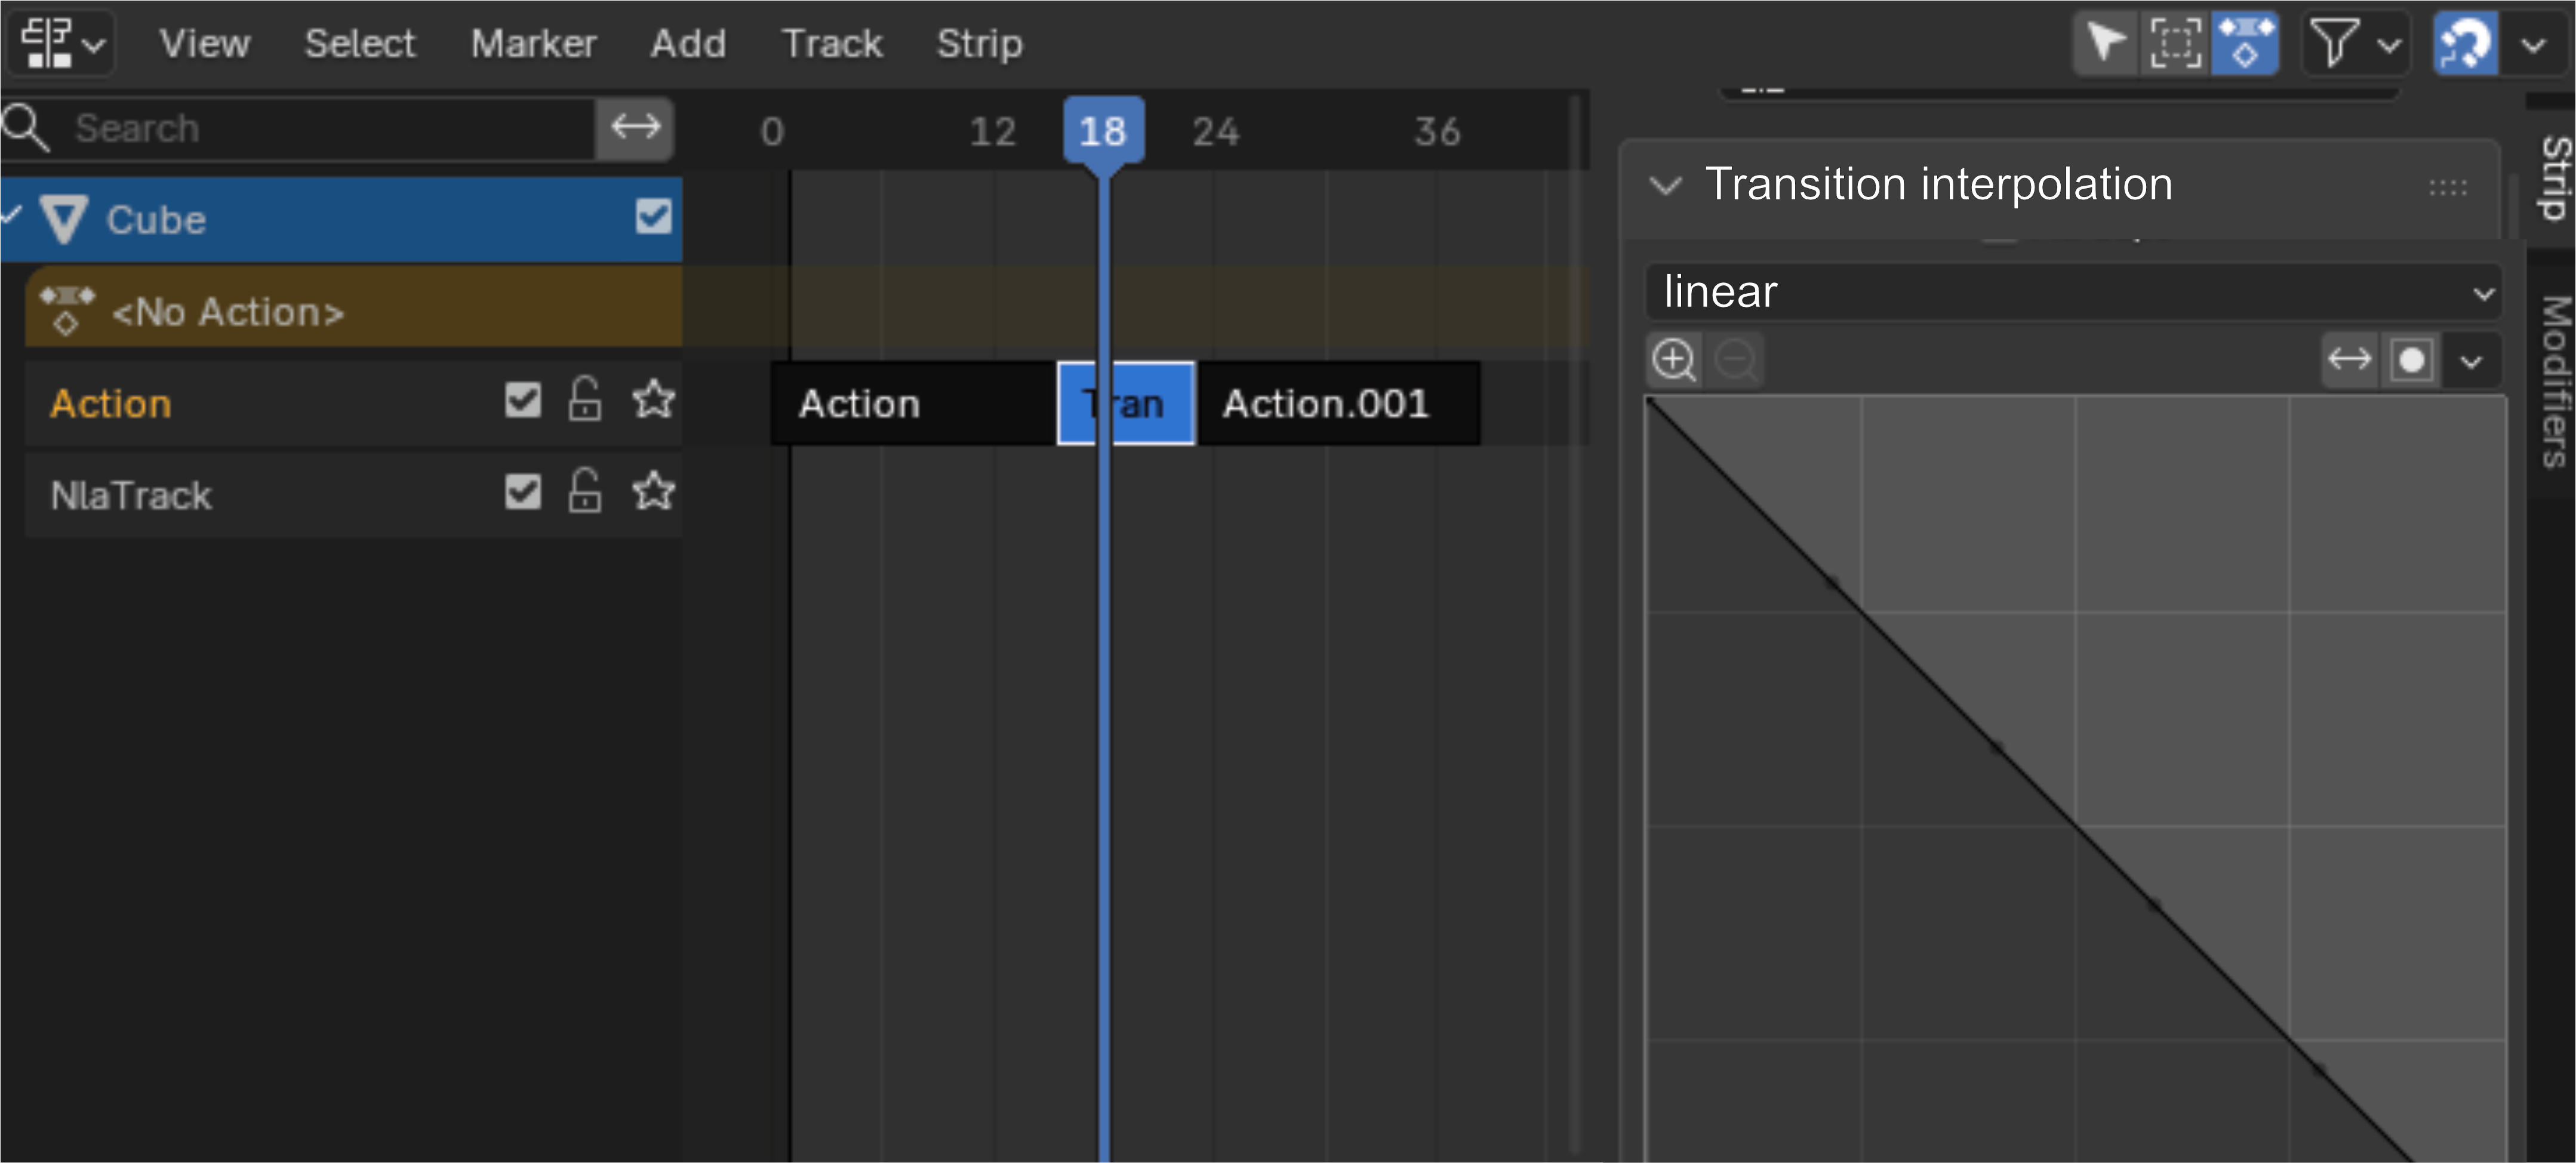Toggle the box select icon
Viewport: 2576px width, 1163px height.
click(2175, 43)
